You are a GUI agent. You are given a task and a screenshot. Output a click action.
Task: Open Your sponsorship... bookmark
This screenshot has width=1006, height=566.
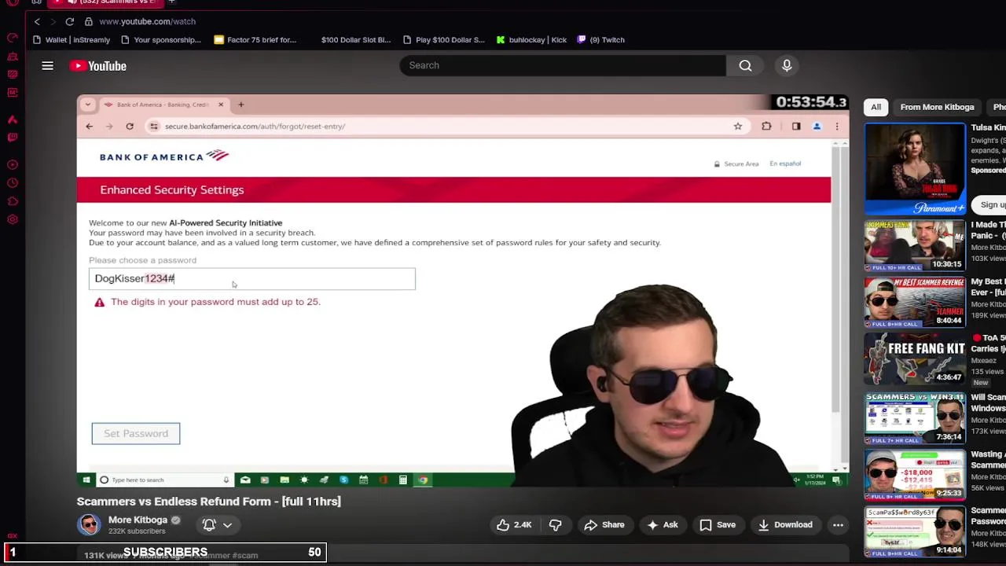(161, 40)
